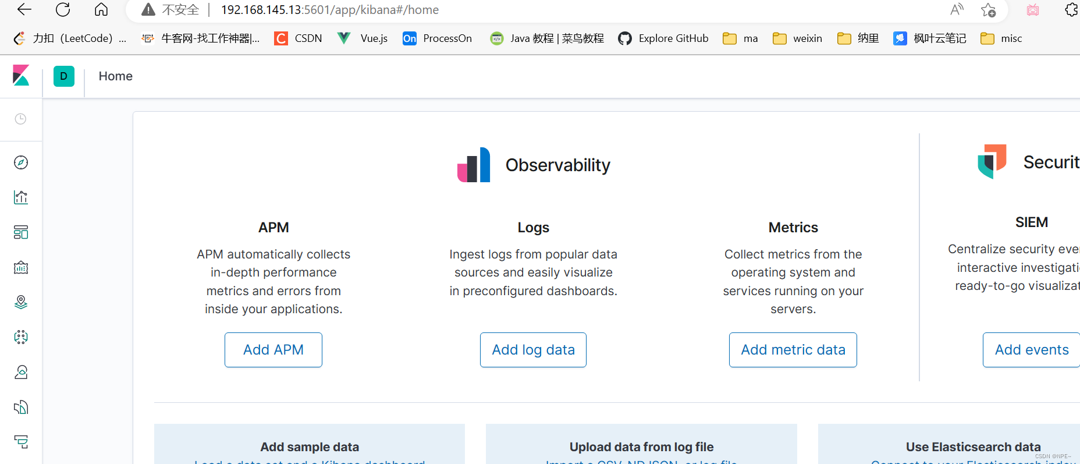Expand the ma bookmarks folder

click(740, 38)
